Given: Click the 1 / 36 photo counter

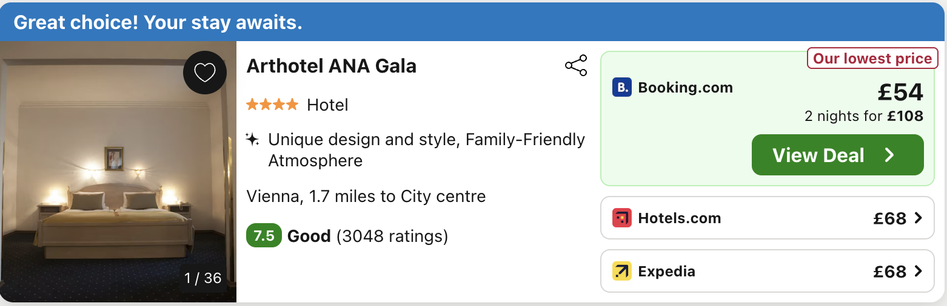Looking at the screenshot, I should (203, 278).
